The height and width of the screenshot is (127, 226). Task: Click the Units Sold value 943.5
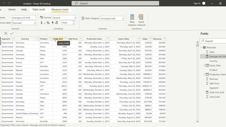(64, 86)
